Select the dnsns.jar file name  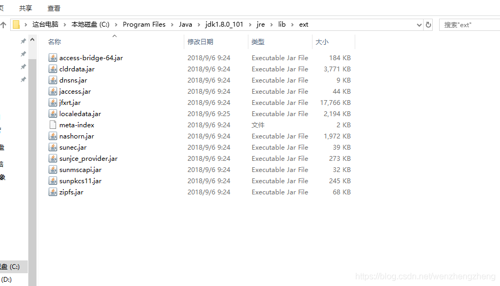tap(73, 80)
